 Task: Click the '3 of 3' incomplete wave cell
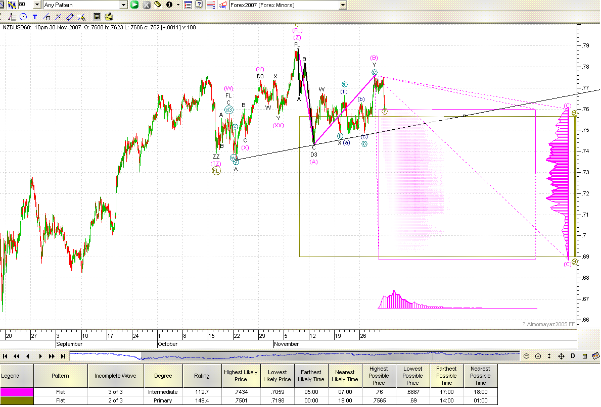pos(115,392)
